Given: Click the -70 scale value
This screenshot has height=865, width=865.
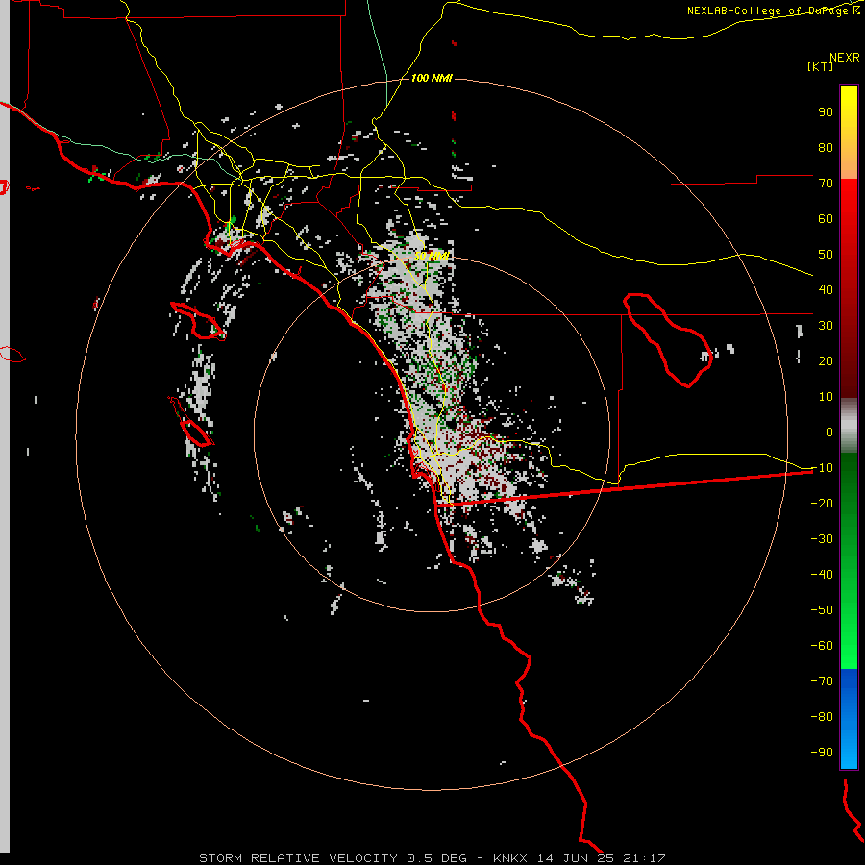Looking at the screenshot, I should [822, 681].
